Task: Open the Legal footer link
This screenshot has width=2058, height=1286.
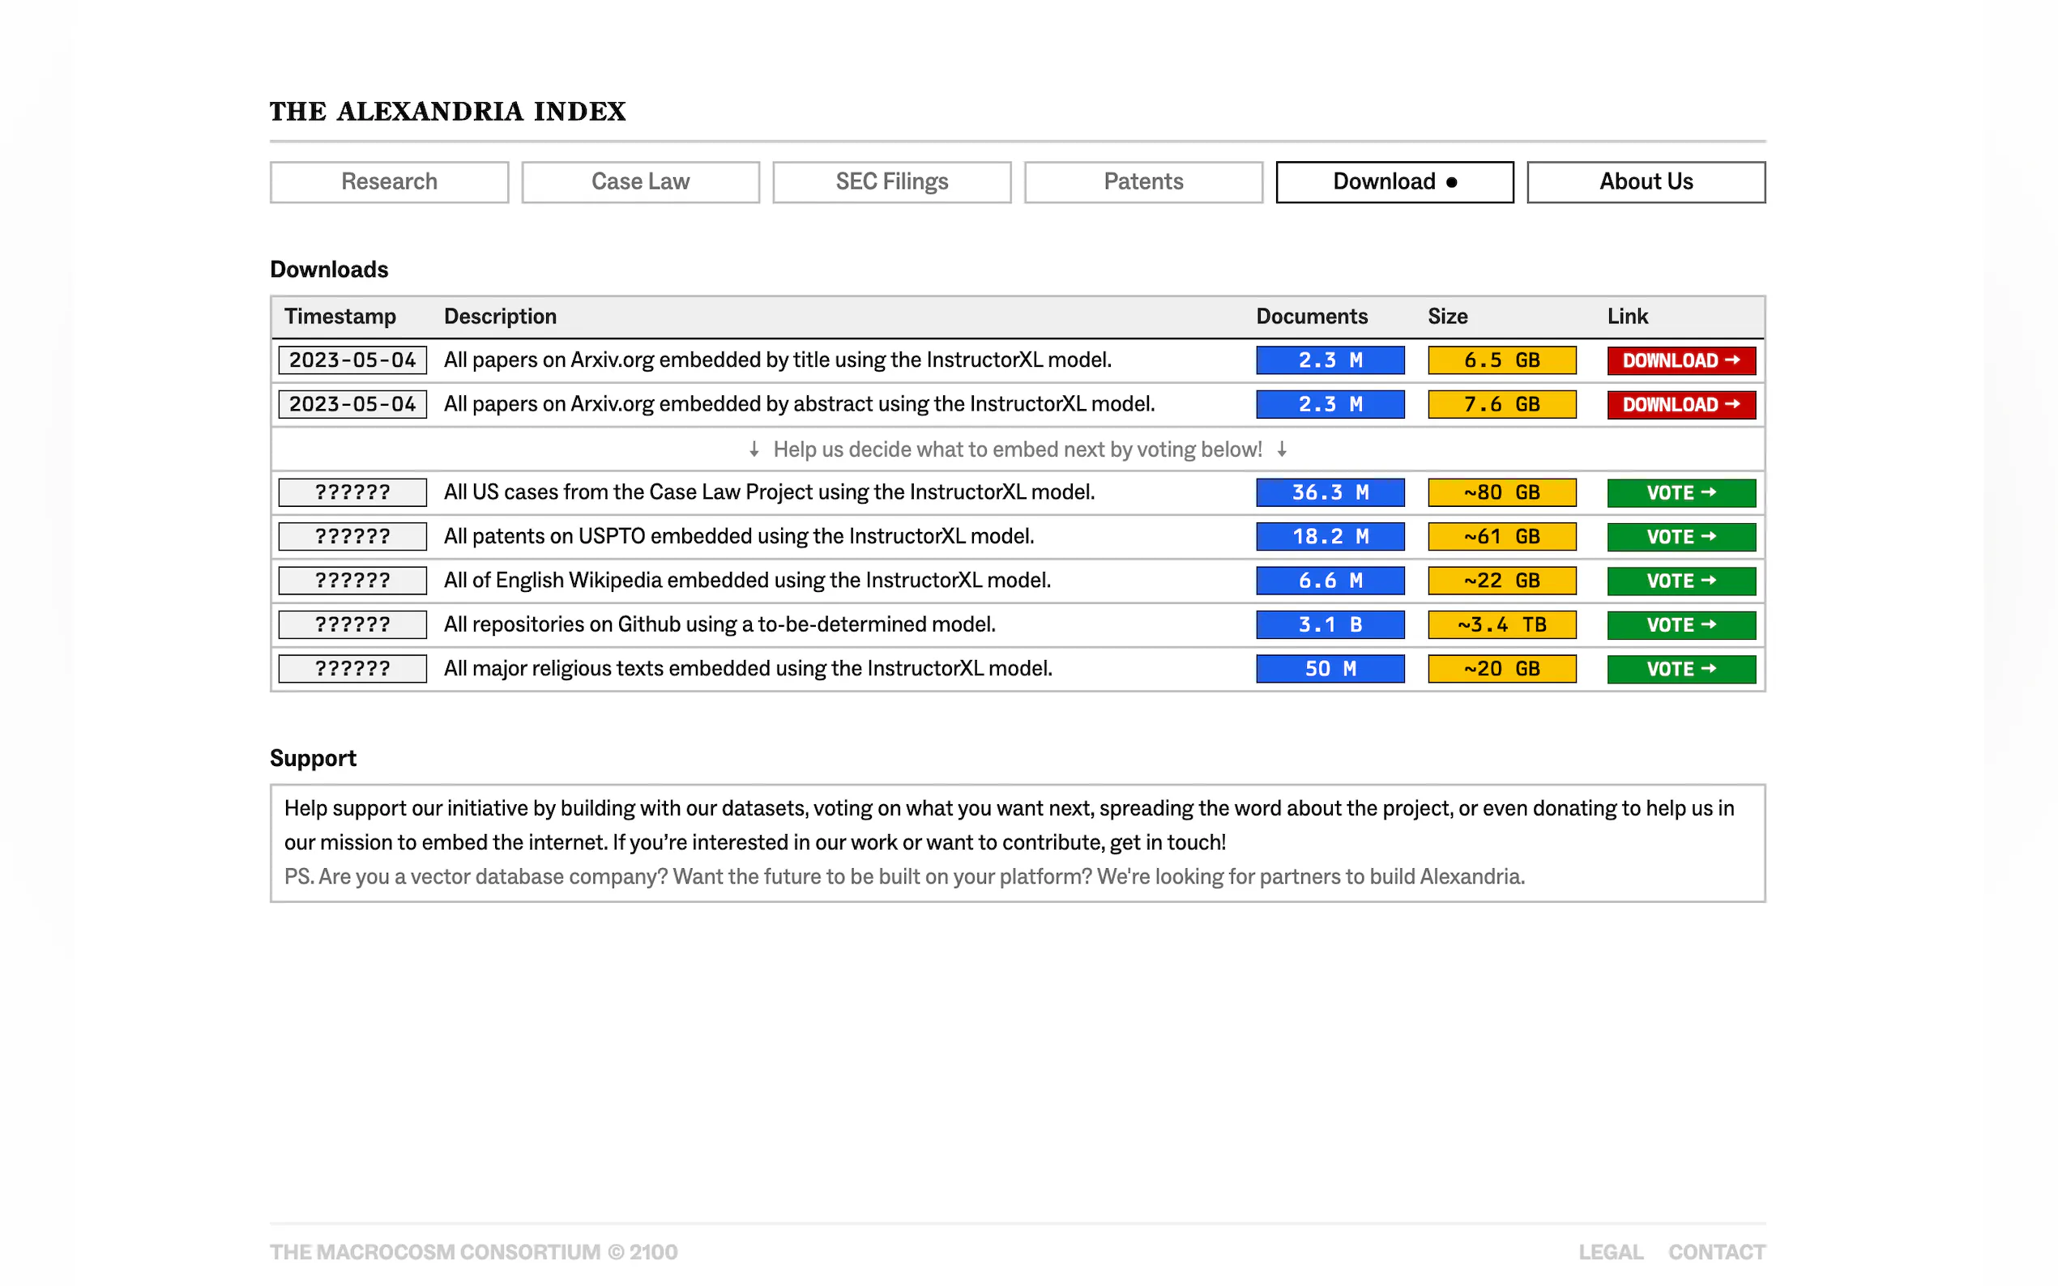Action: [1610, 1252]
